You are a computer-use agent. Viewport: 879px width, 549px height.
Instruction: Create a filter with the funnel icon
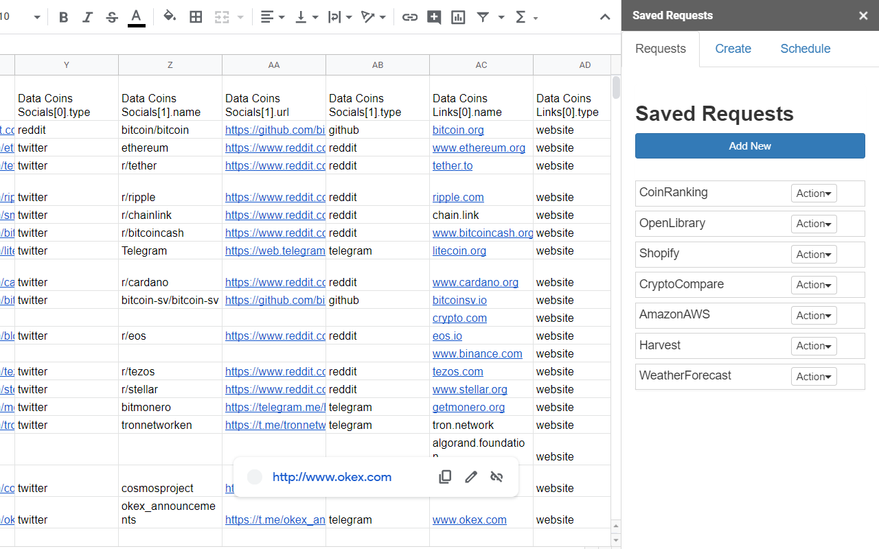tap(483, 17)
